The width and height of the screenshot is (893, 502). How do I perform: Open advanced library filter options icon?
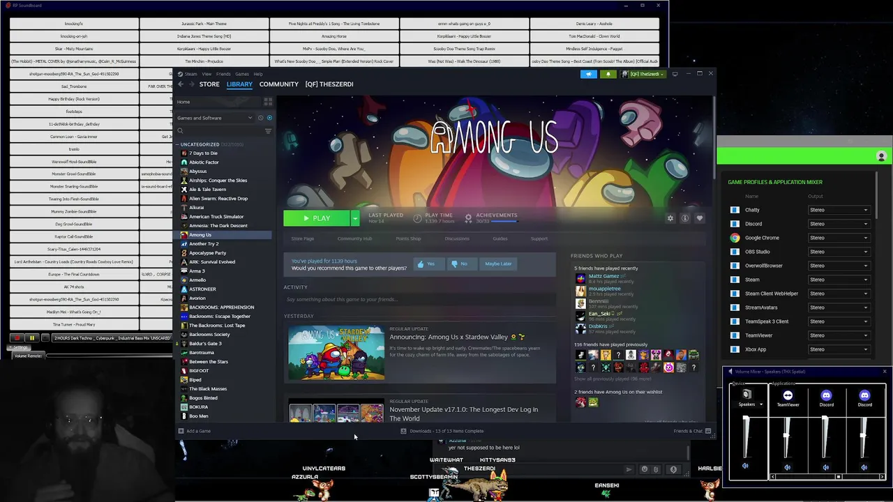click(x=268, y=131)
